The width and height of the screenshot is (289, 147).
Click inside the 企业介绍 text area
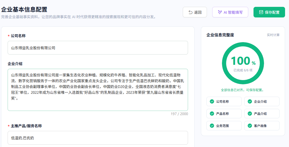pos(98,90)
